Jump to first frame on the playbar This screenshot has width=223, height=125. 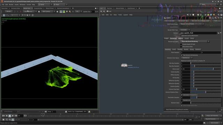[3, 116]
